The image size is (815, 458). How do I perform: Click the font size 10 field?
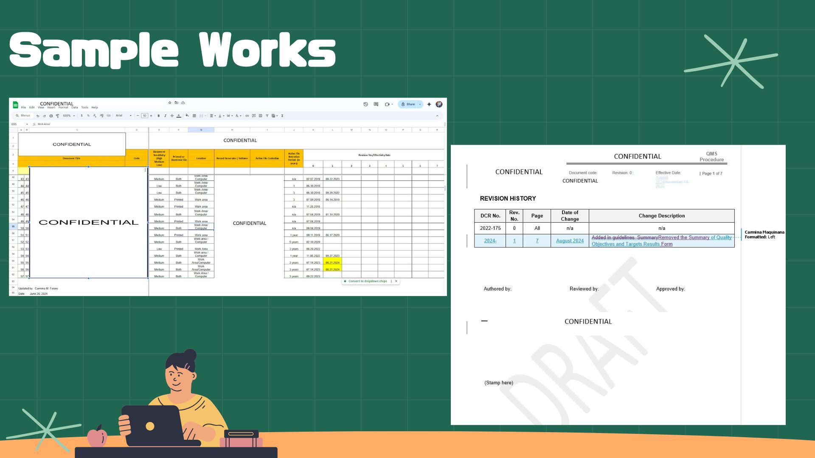click(144, 115)
